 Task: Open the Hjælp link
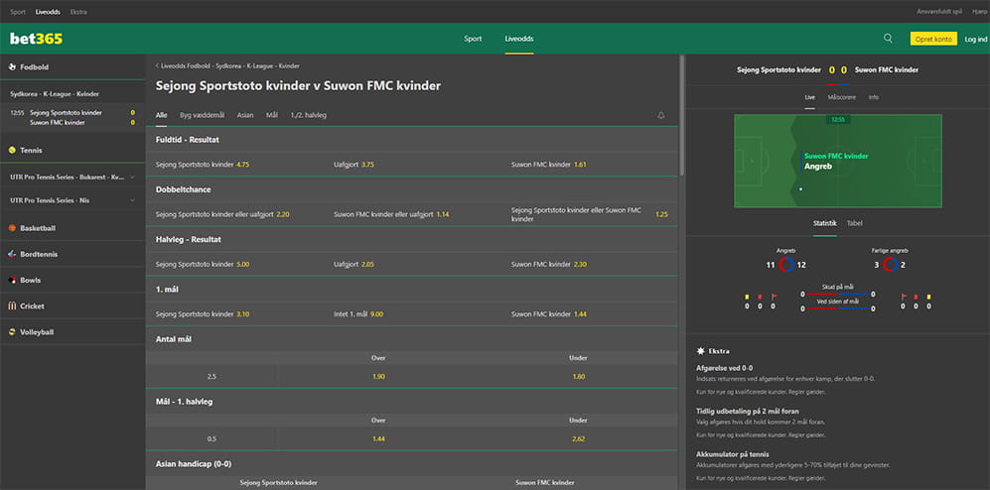pyautogui.click(x=979, y=12)
